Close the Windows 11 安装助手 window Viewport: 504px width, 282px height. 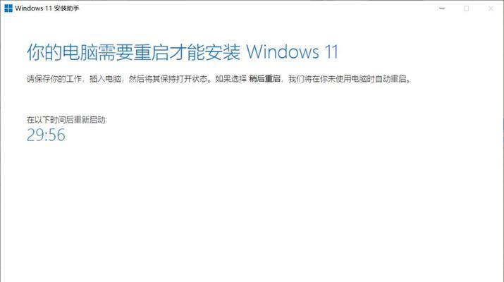tap(491, 8)
